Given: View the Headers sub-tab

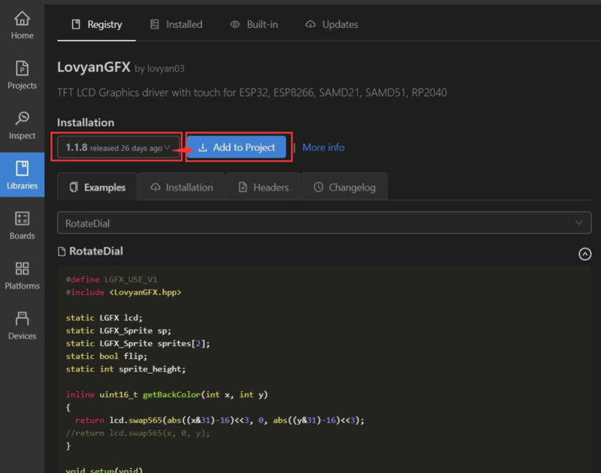Looking at the screenshot, I should pyautogui.click(x=263, y=187).
